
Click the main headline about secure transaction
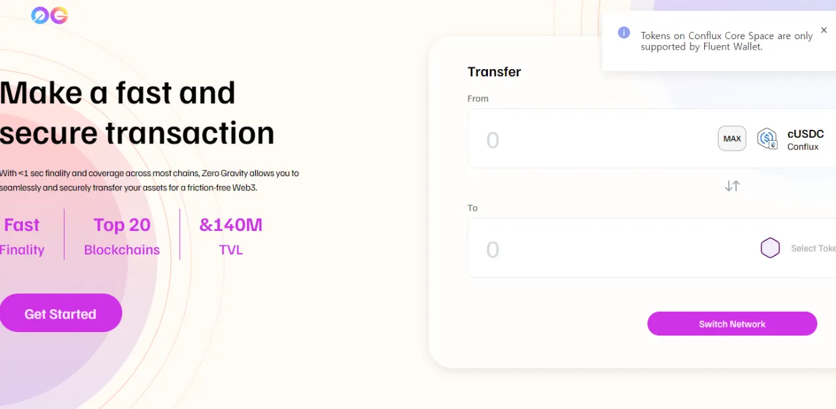click(x=137, y=112)
